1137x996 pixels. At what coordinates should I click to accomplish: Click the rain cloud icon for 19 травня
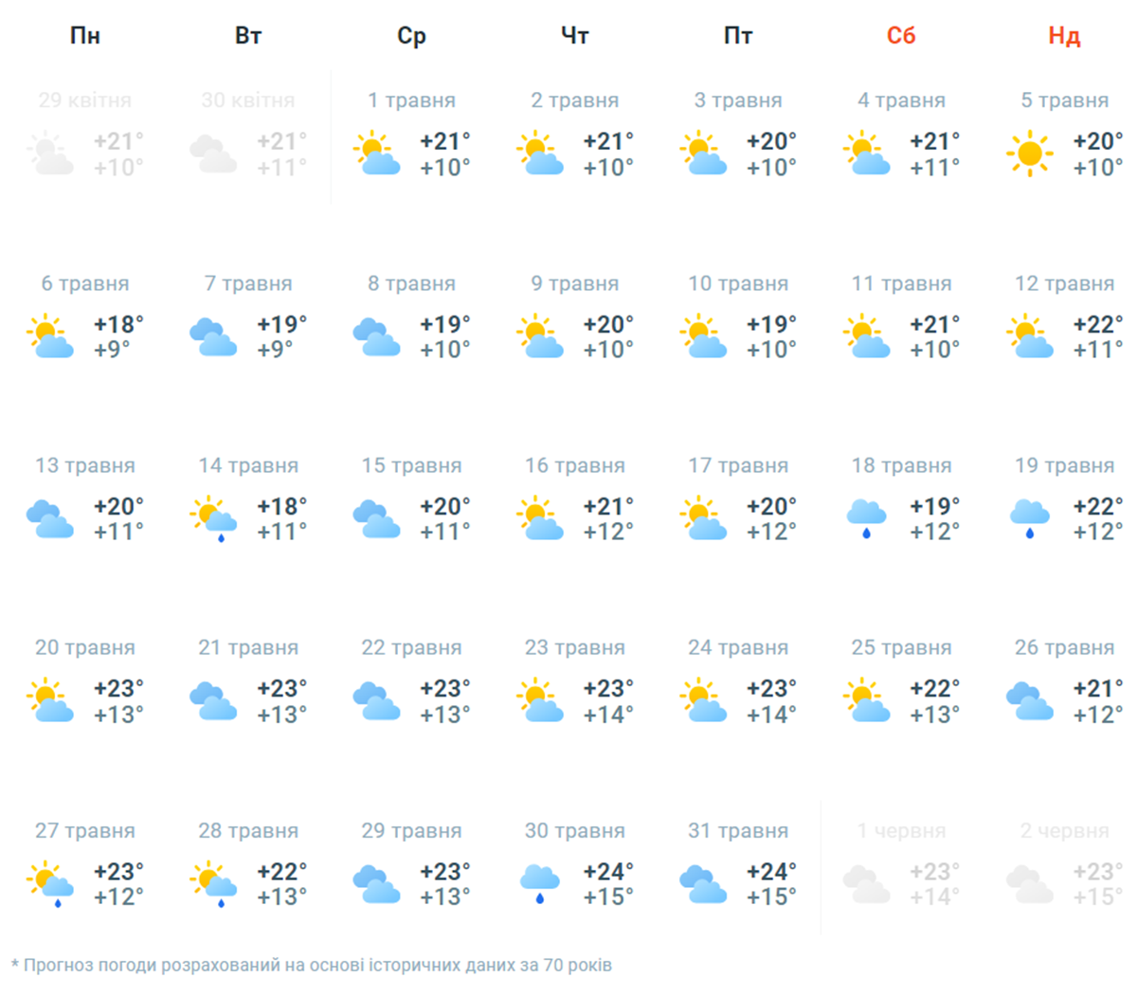coord(1029,518)
